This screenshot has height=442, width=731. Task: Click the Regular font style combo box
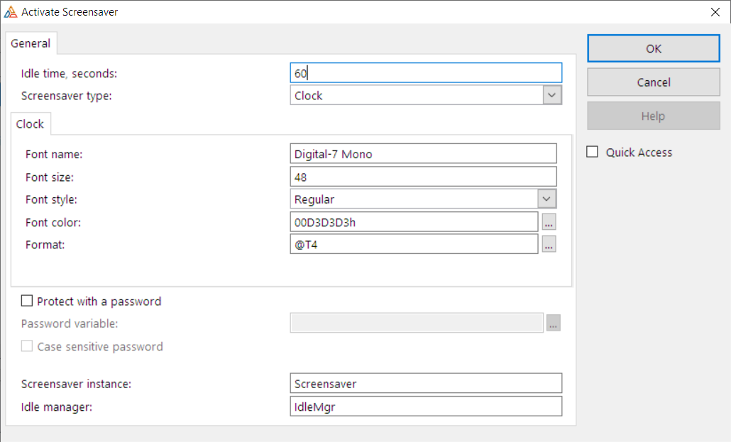pyautogui.click(x=414, y=199)
